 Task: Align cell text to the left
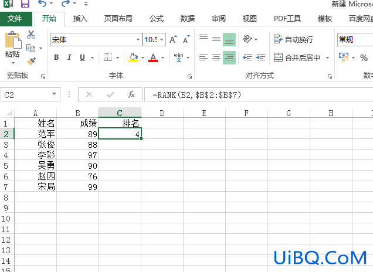[x=204, y=57]
